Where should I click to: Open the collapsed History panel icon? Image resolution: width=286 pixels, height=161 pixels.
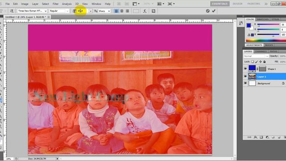pyautogui.click(x=241, y=23)
